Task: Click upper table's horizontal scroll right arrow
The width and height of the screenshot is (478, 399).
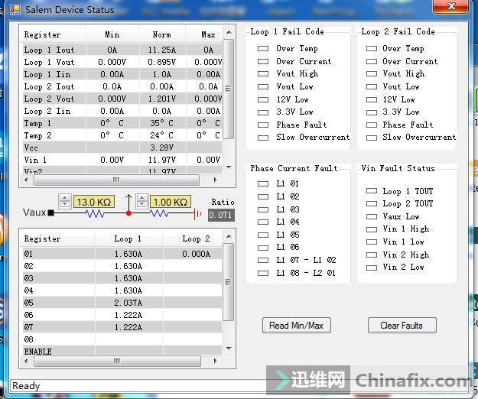Action: point(215,180)
